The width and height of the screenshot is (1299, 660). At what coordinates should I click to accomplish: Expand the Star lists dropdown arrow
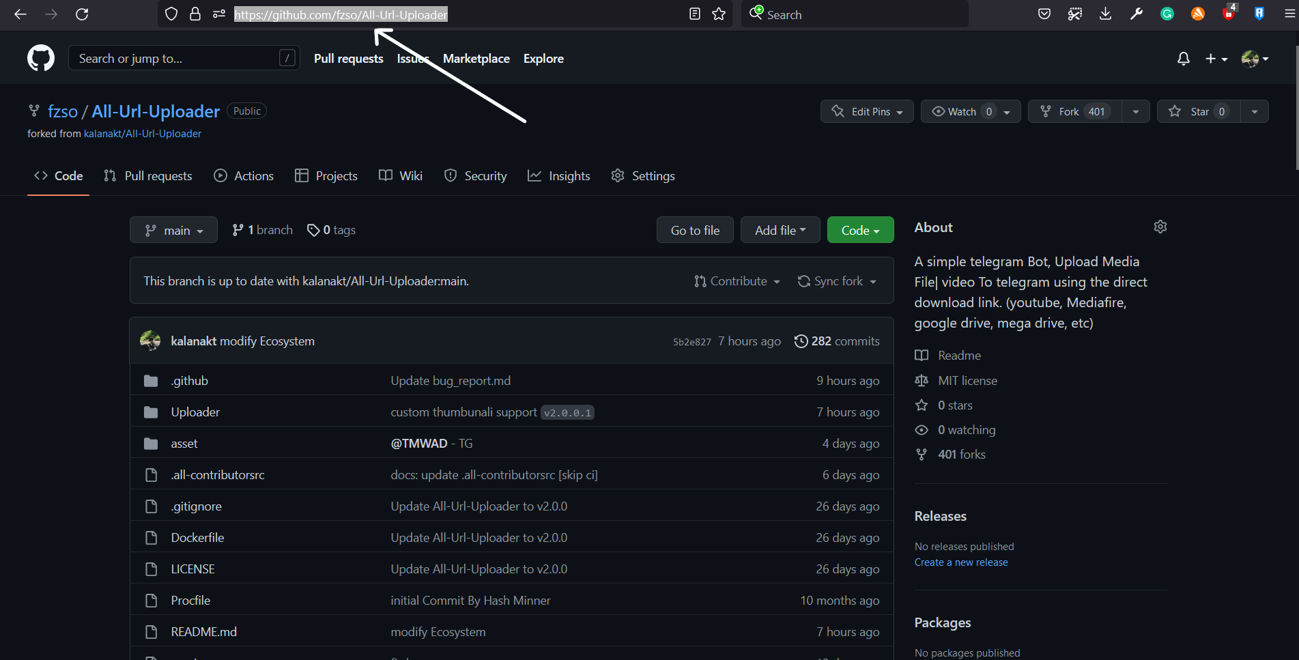[1255, 111]
